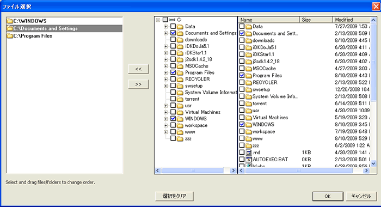Check the AUTOEXEC.BAT checkbox in the file list

tap(242, 159)
